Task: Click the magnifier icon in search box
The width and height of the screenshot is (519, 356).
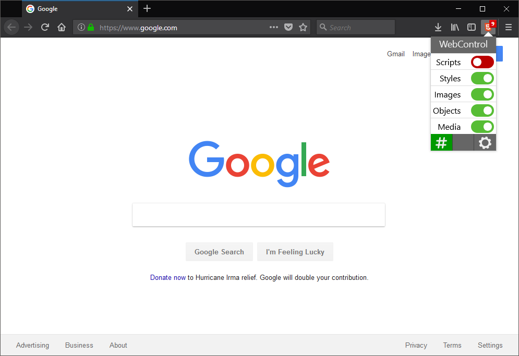Action: (x=323, y=27)
